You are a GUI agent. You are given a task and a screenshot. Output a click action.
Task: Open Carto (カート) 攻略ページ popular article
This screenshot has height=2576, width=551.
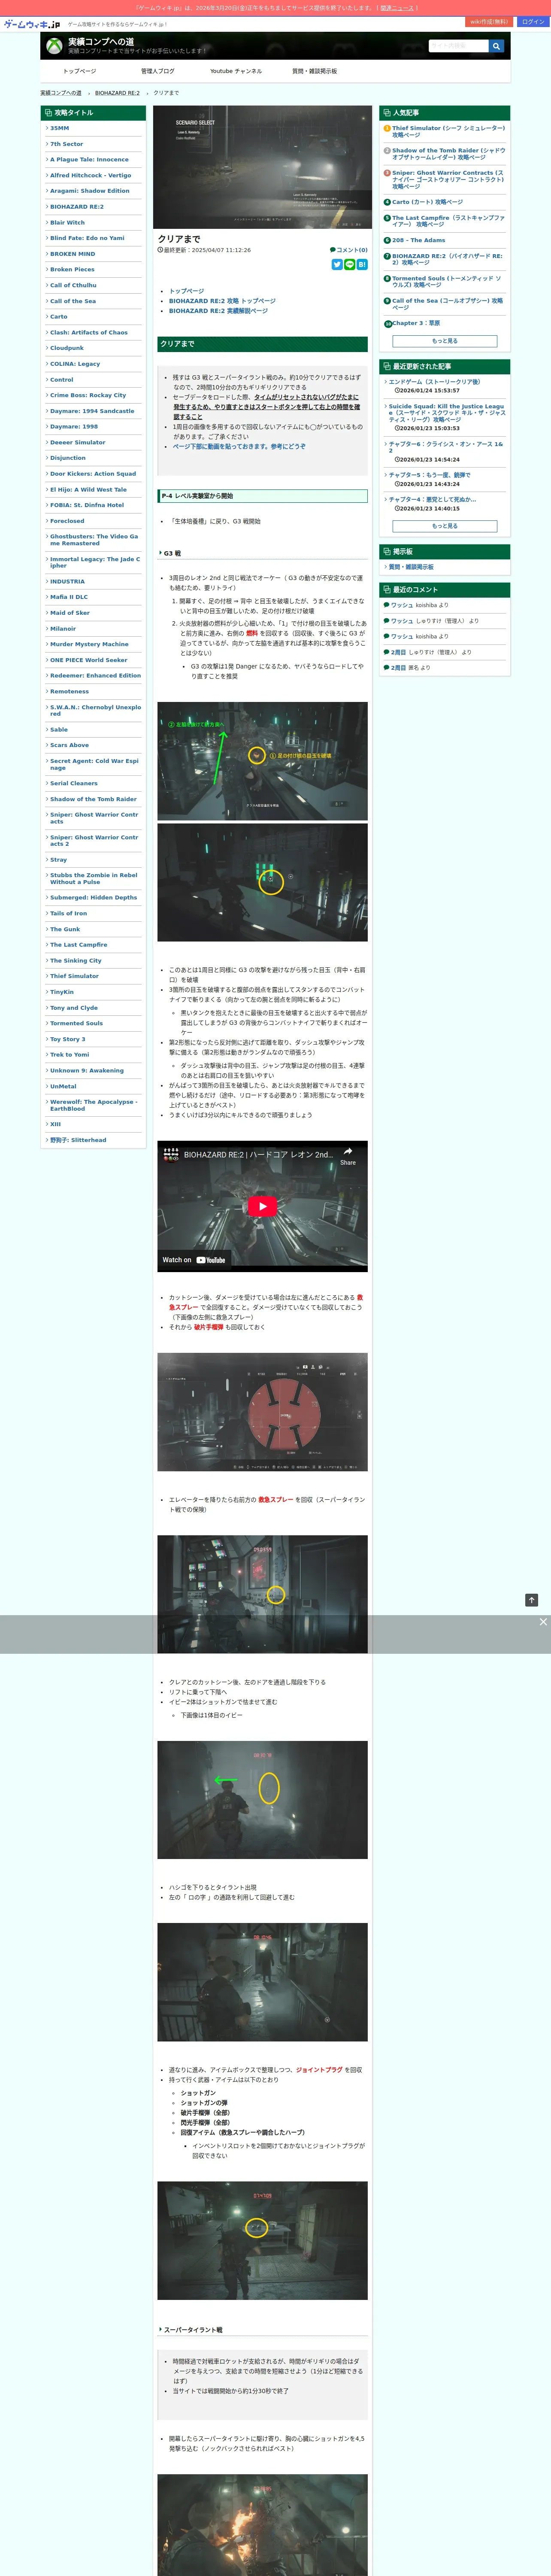[x=427, y=202]
